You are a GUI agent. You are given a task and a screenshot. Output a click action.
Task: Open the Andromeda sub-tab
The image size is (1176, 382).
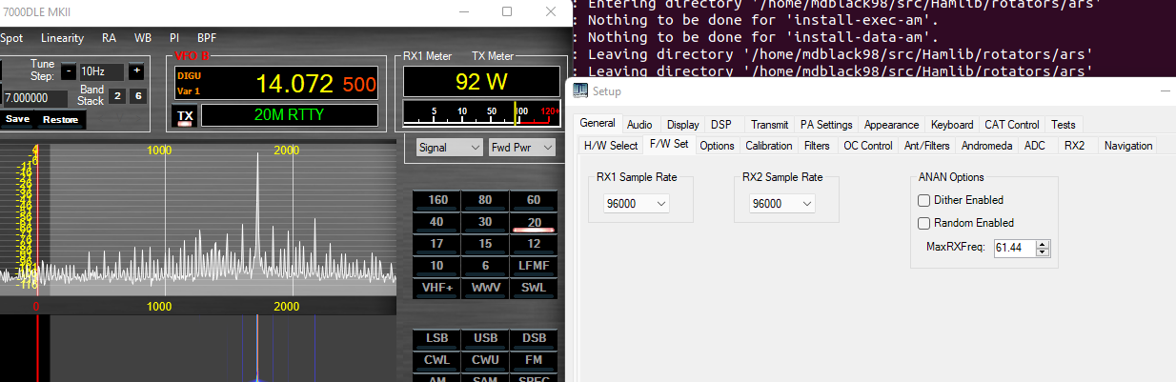tap(987, 146)
